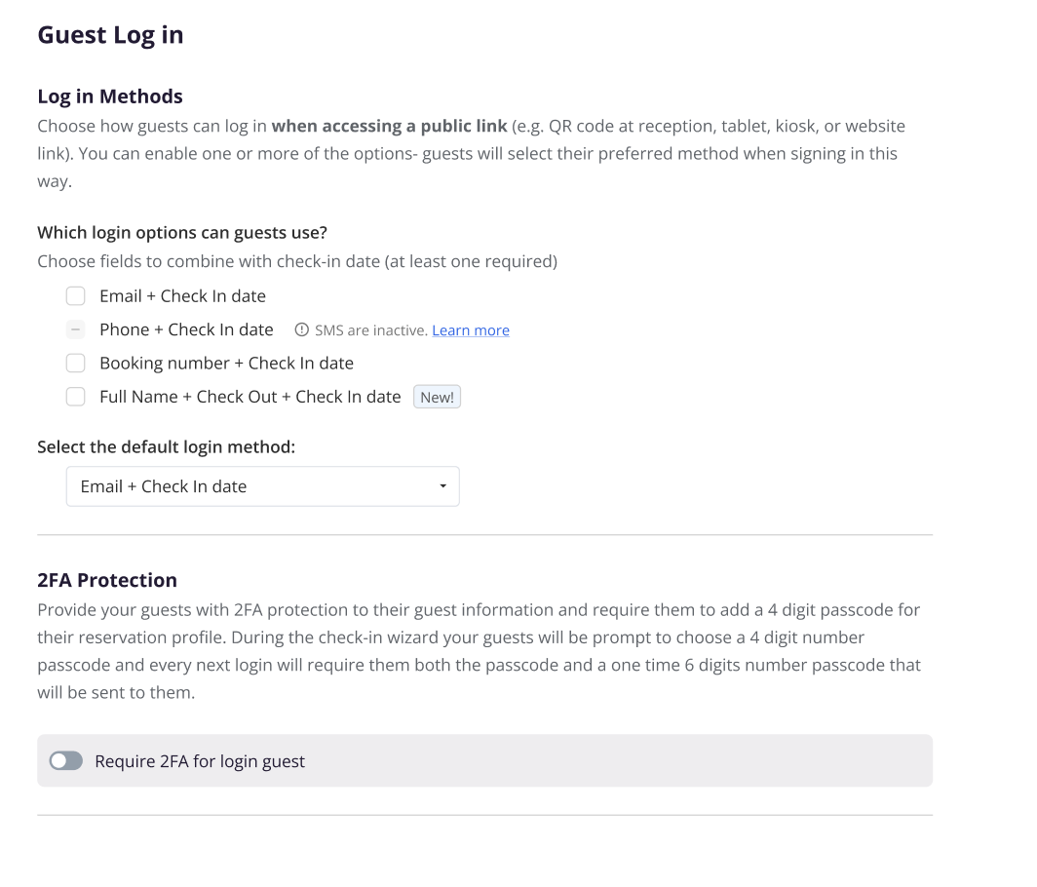Click "Email + Check In date" checkbox label

[x=182, y=296]
